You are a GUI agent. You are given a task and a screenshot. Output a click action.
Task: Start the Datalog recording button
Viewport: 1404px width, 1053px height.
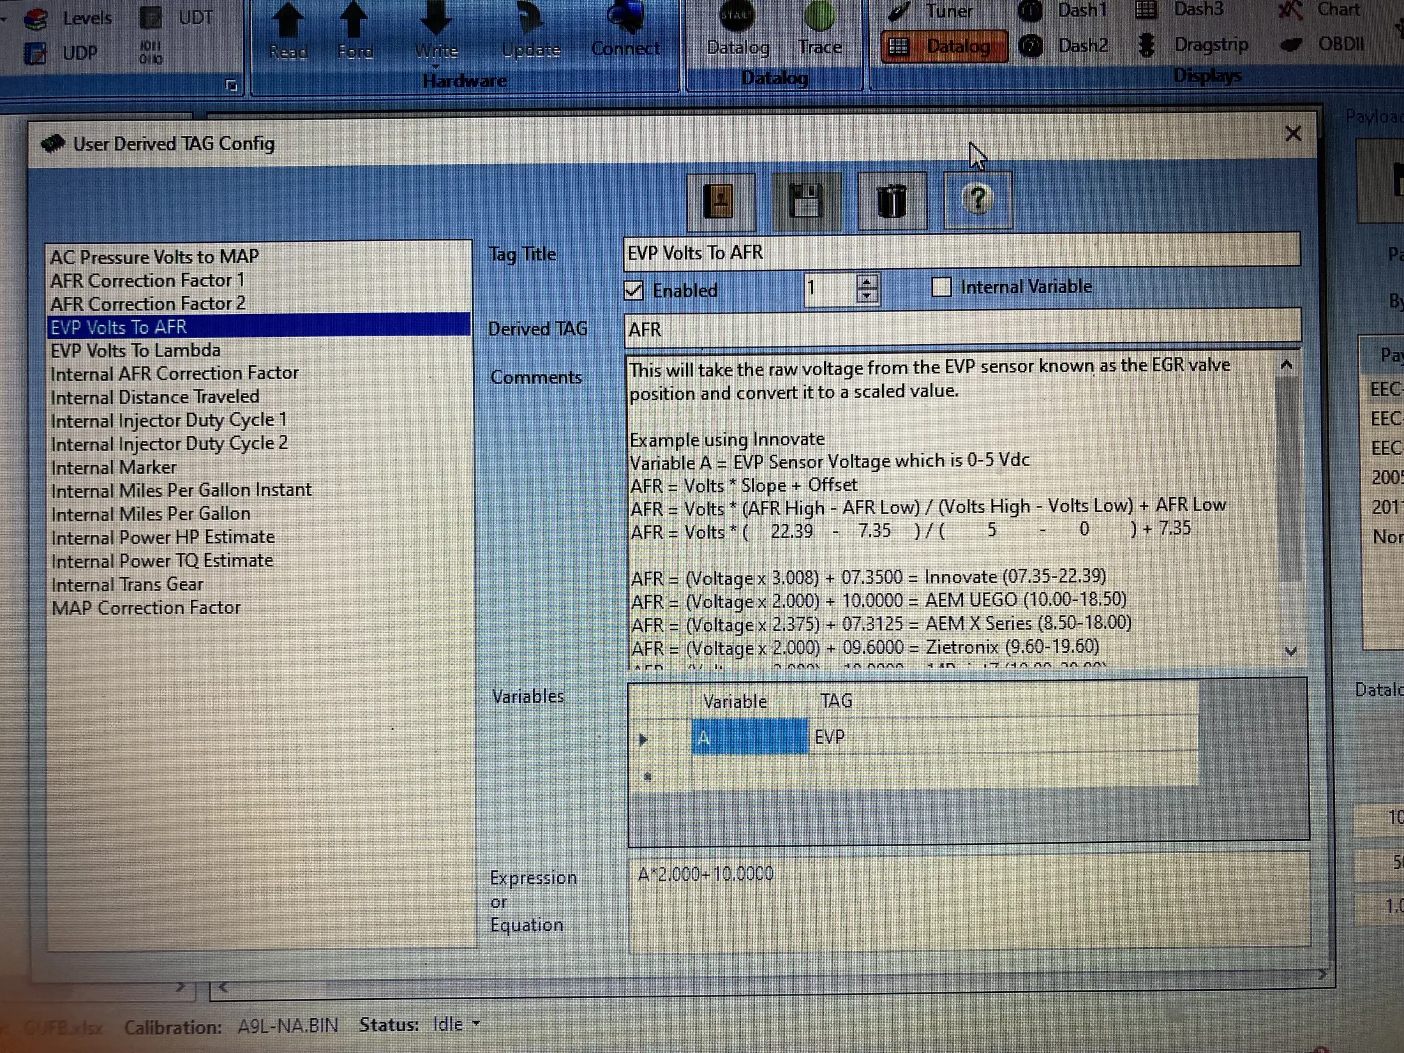(738, 29)
